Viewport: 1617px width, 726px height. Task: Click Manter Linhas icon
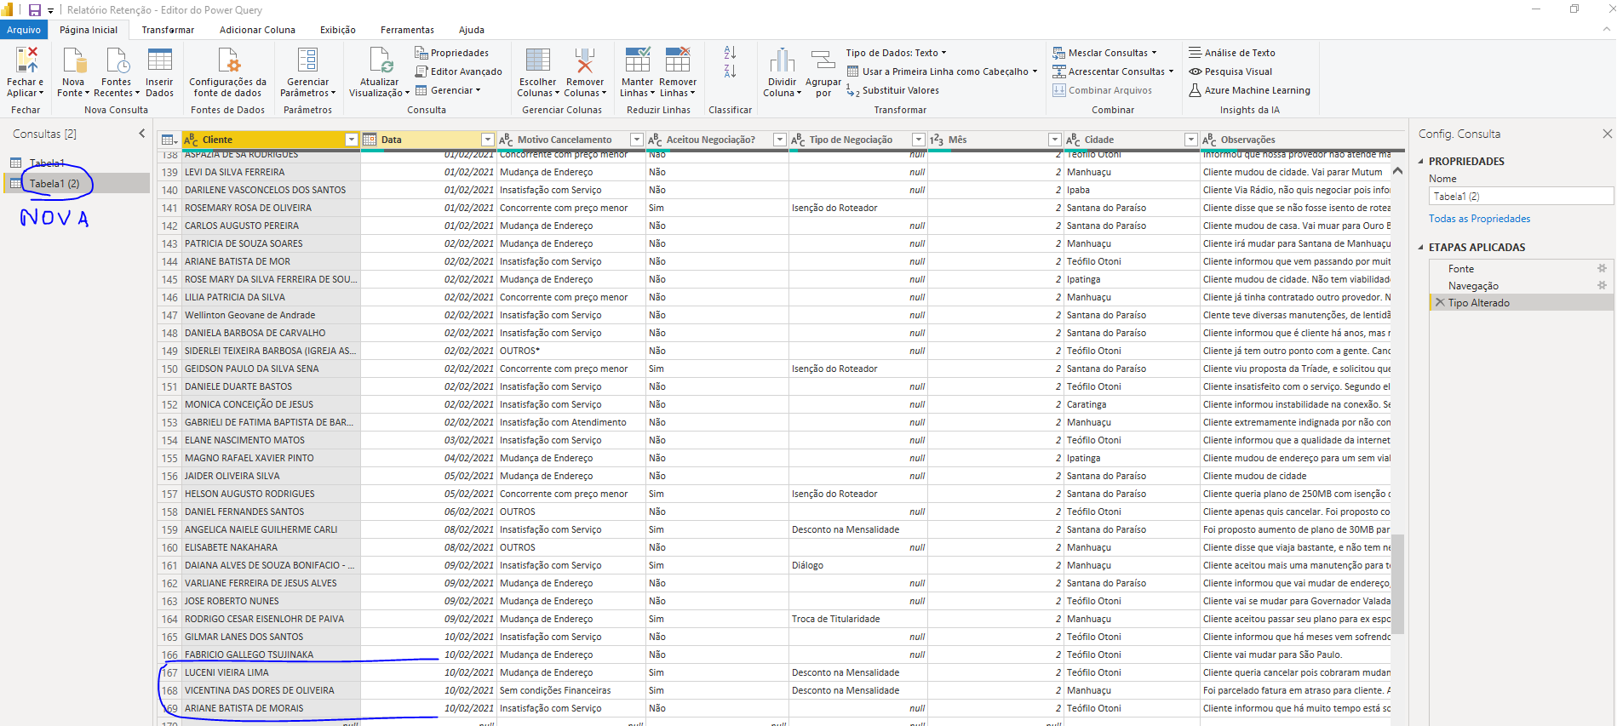pos(637,60)
